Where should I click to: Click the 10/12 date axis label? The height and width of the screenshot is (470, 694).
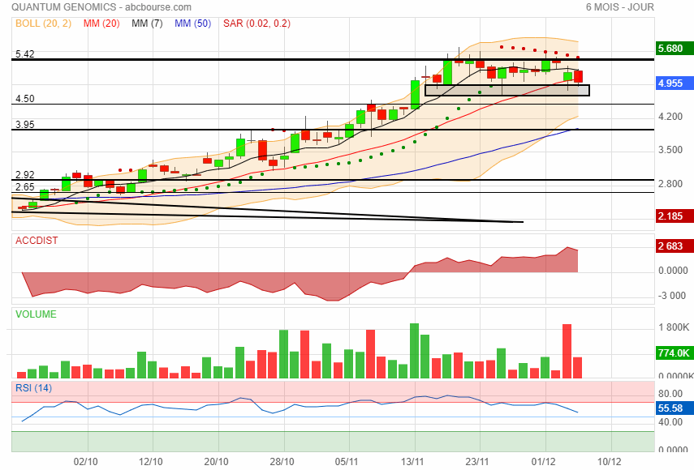click(610, 462)
